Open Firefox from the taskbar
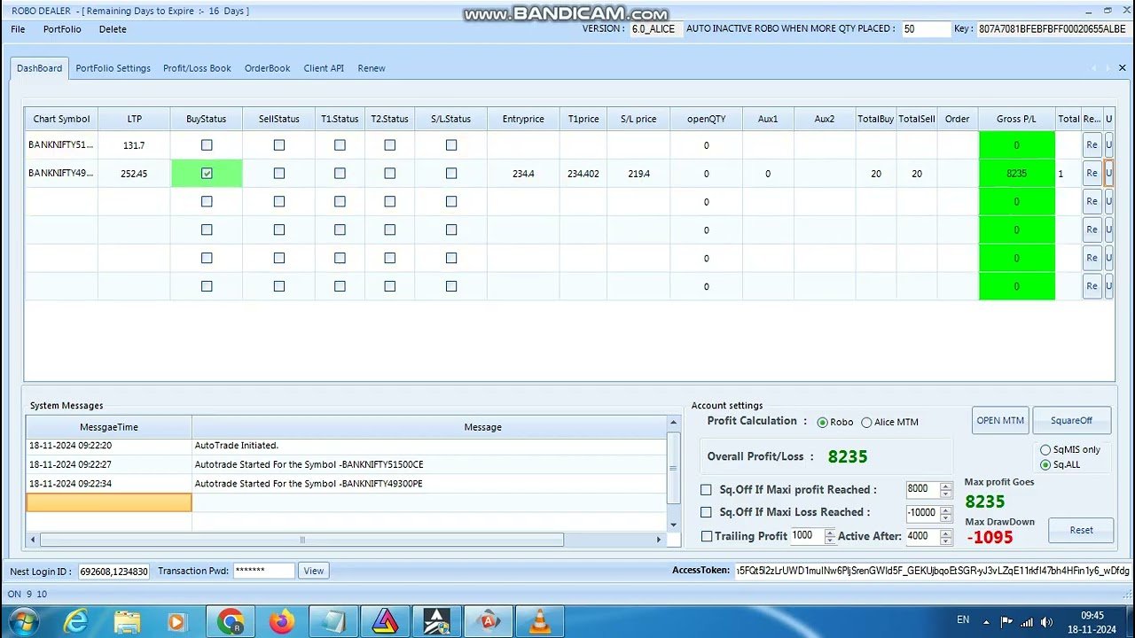The width and height of the screenshot is (1135, 638). pos(282,621)
